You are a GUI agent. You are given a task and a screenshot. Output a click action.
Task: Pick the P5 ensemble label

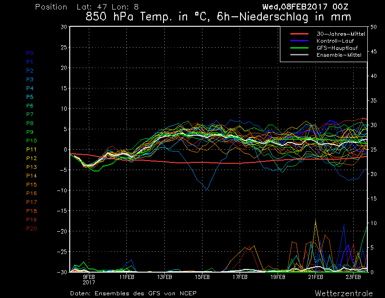tap(30, 97)
